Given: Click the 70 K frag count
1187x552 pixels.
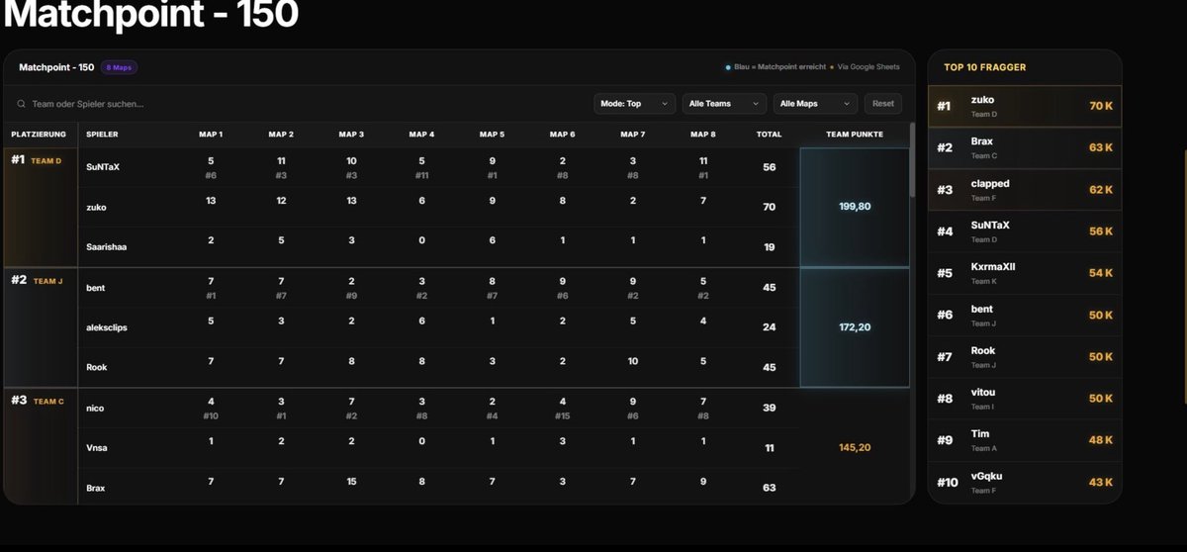Looking at the screenshot, I should 1101,106.
